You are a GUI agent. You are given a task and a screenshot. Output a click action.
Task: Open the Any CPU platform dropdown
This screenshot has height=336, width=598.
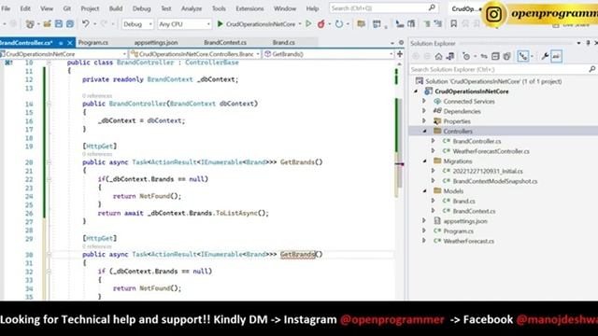[184, 24]
